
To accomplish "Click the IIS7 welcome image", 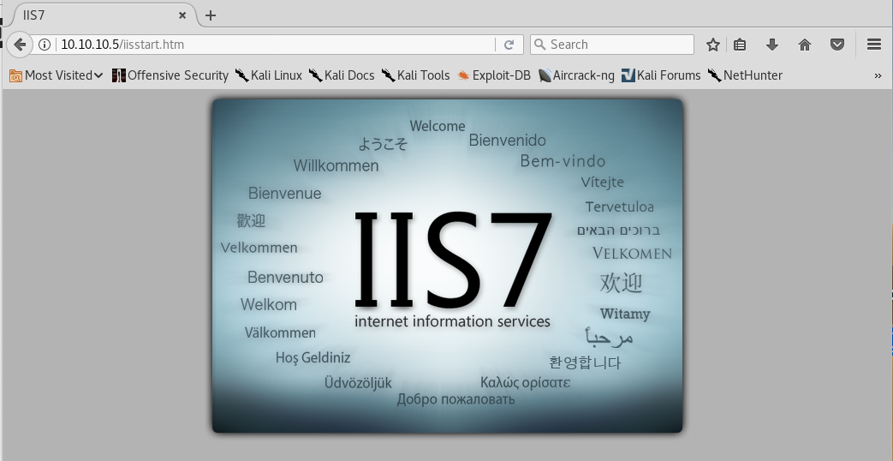I will click(447, 266).
